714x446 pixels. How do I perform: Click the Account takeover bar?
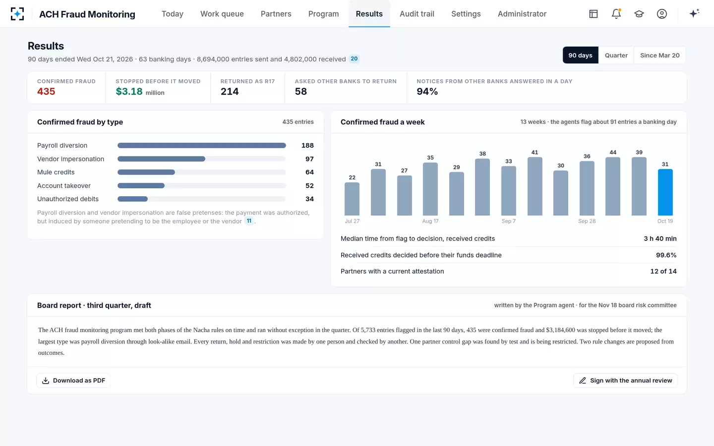202,186
